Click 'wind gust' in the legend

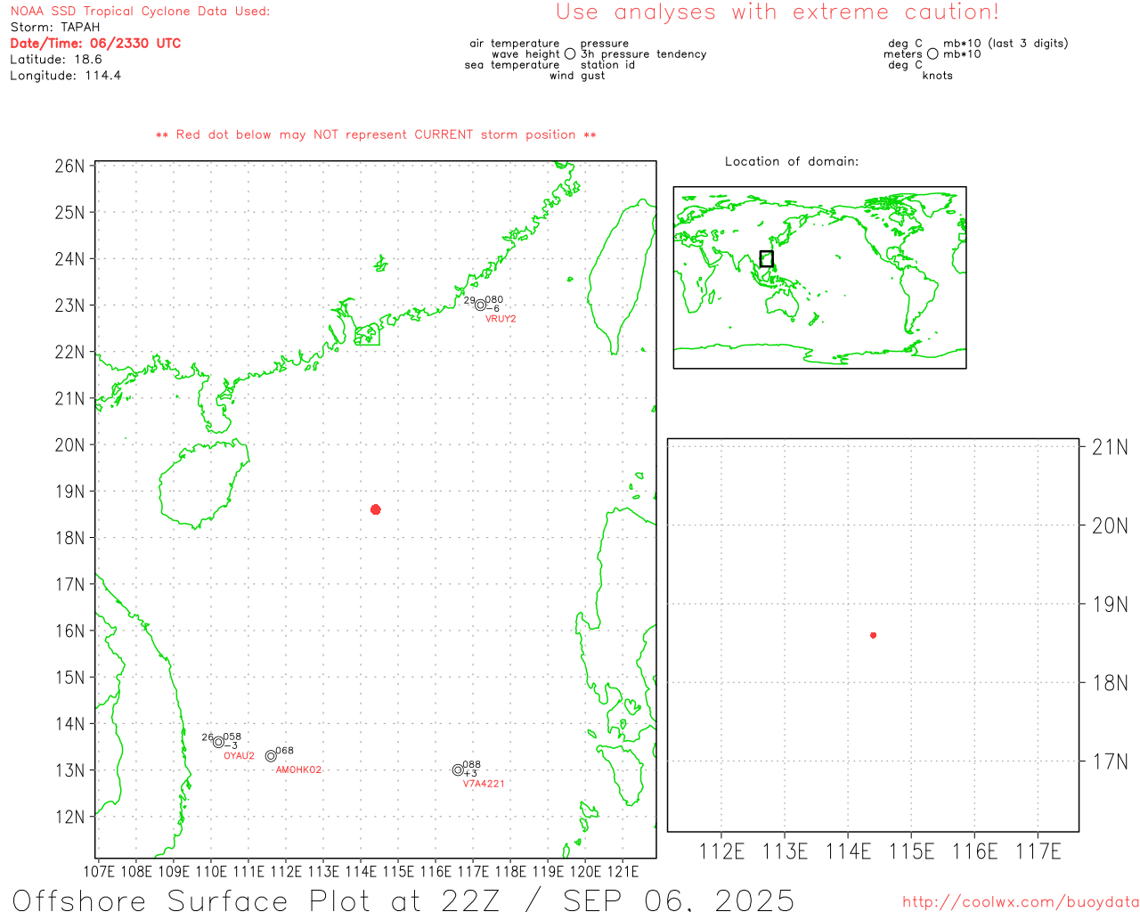pos(577,76)
